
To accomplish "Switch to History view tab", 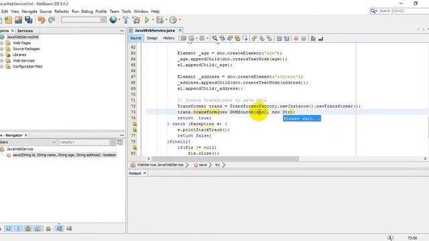I will point(169,38).
